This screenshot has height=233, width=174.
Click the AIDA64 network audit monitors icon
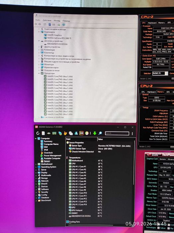(60, 133)
